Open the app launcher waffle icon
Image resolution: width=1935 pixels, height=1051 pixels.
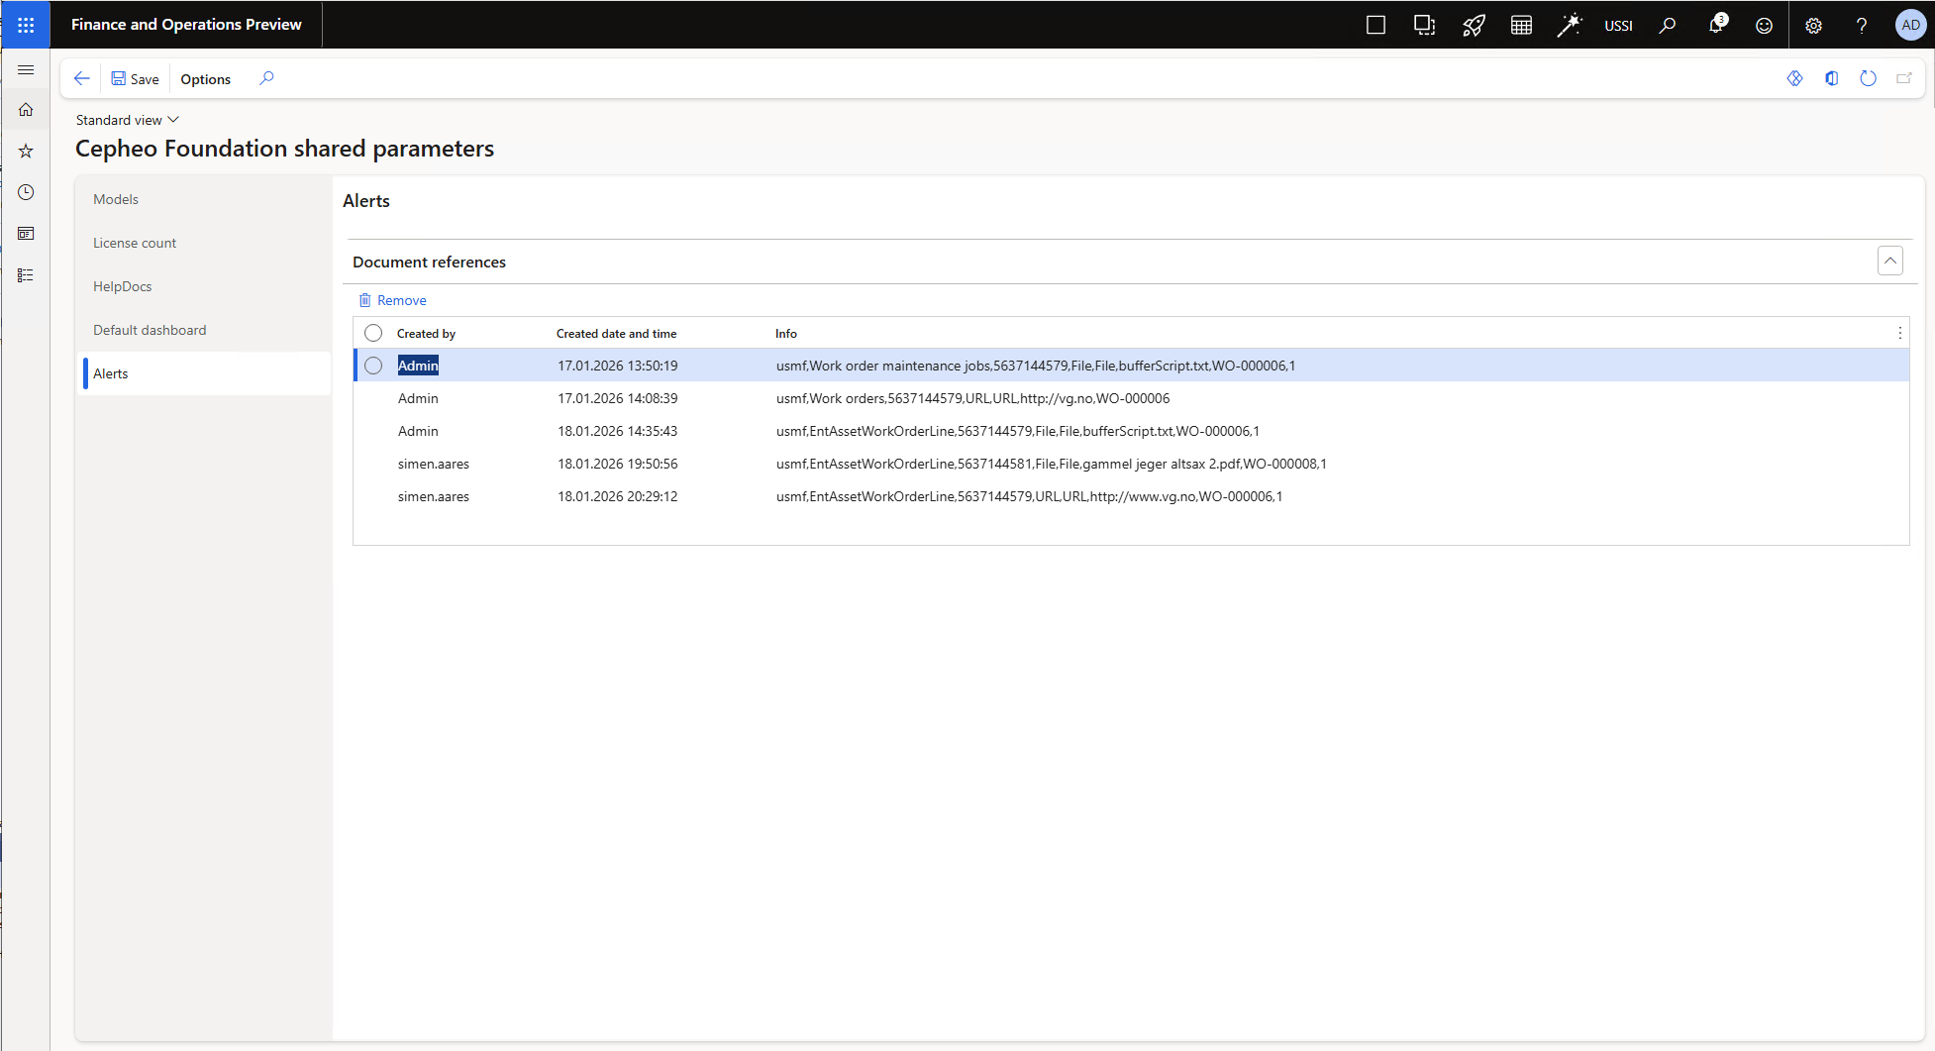click(x=26, y=25)
